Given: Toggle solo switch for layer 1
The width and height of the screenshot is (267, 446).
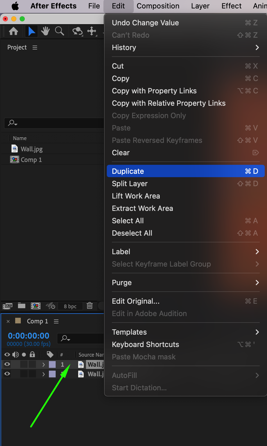Looking at the screenshot, I should click(x=24, y=364).
